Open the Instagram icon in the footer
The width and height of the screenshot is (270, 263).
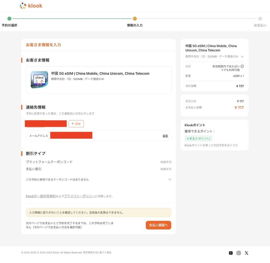pyautogui.click(x=239, y=253)
